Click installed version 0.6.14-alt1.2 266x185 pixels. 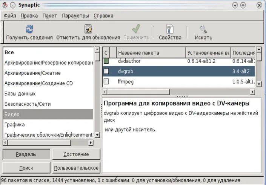[x=201, y=61]
